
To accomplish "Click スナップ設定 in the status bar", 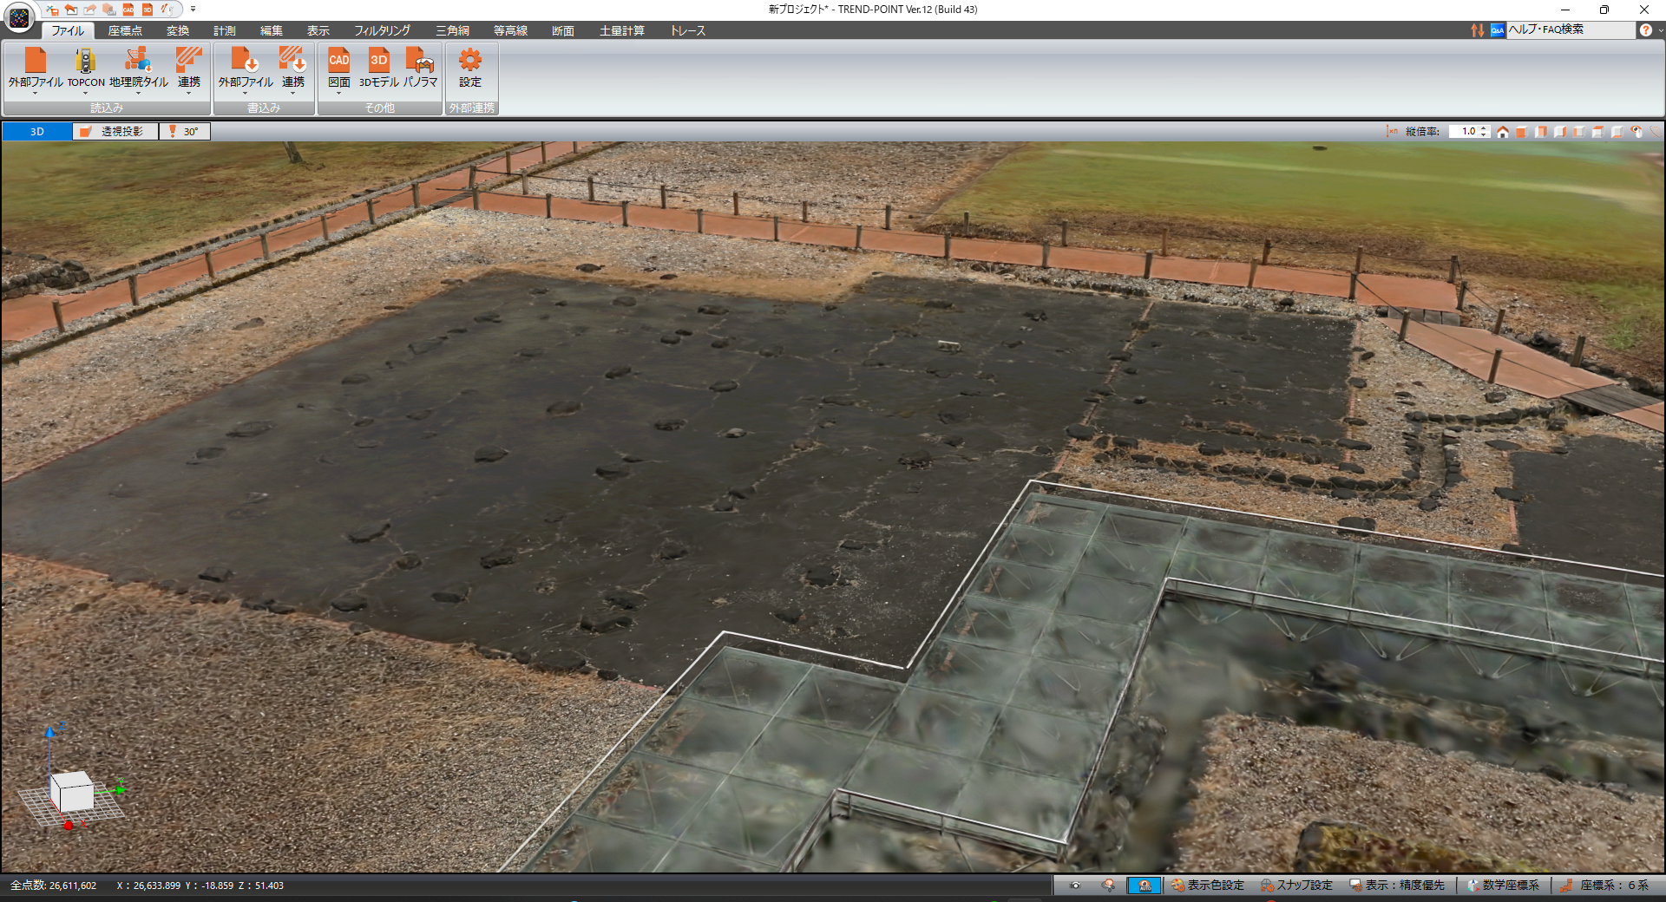I will tap(1296, 886).
